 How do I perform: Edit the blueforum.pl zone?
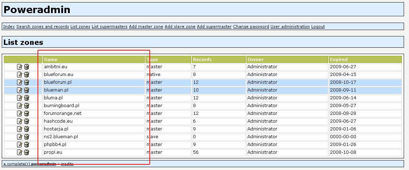(x=19, y=83)
